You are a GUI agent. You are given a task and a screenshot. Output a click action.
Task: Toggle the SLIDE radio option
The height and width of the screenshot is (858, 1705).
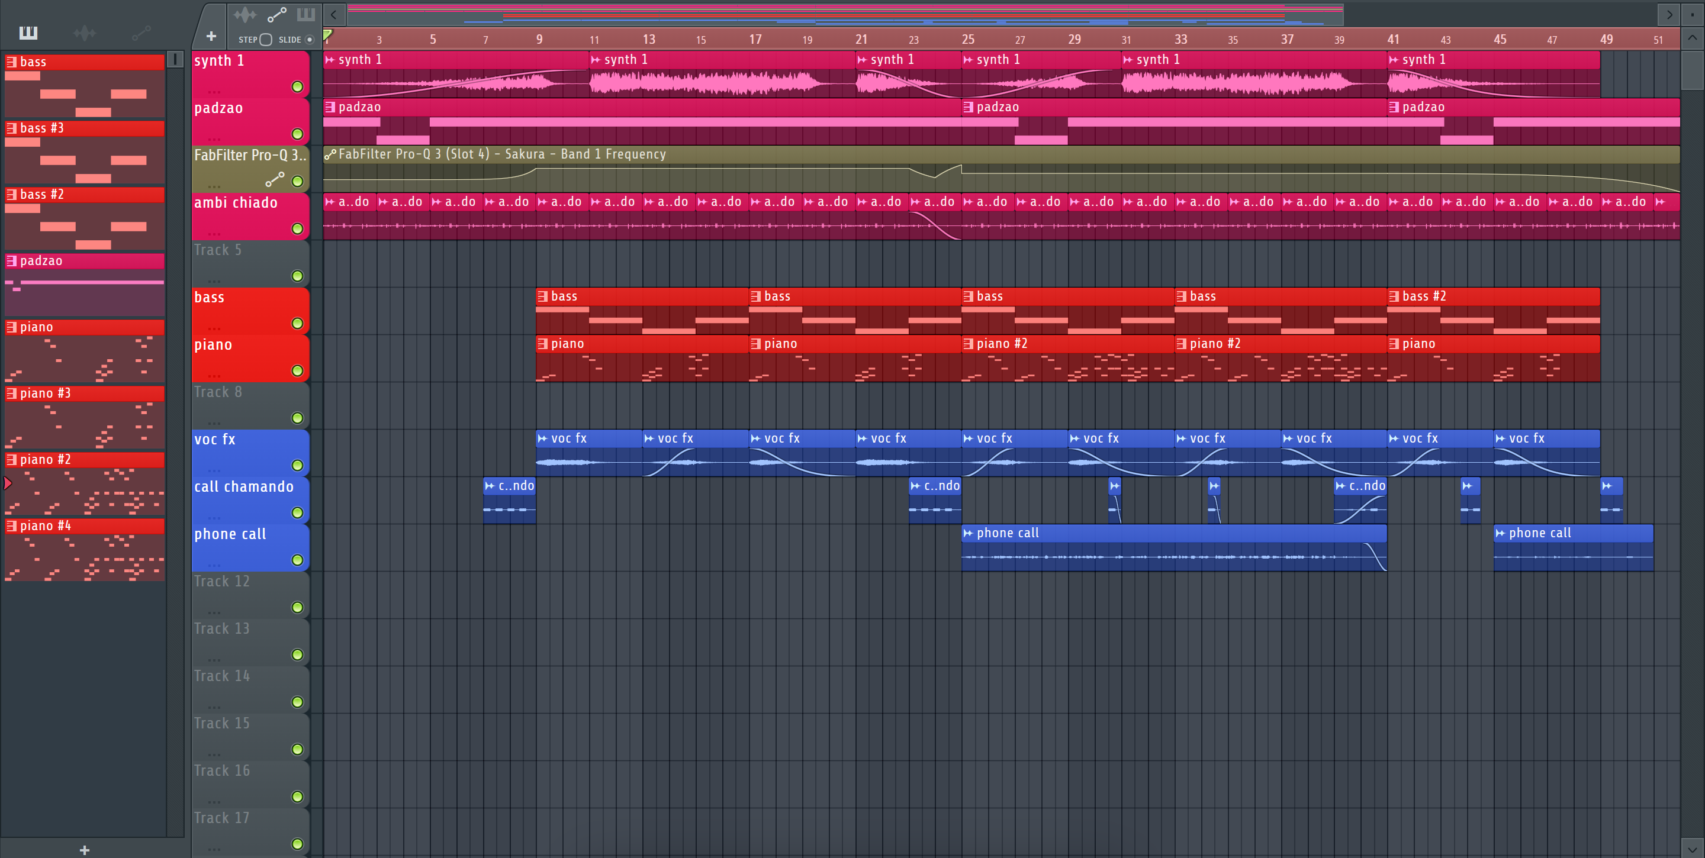tap(309, 40)
